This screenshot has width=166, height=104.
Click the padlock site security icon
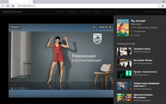coord(13,6)
